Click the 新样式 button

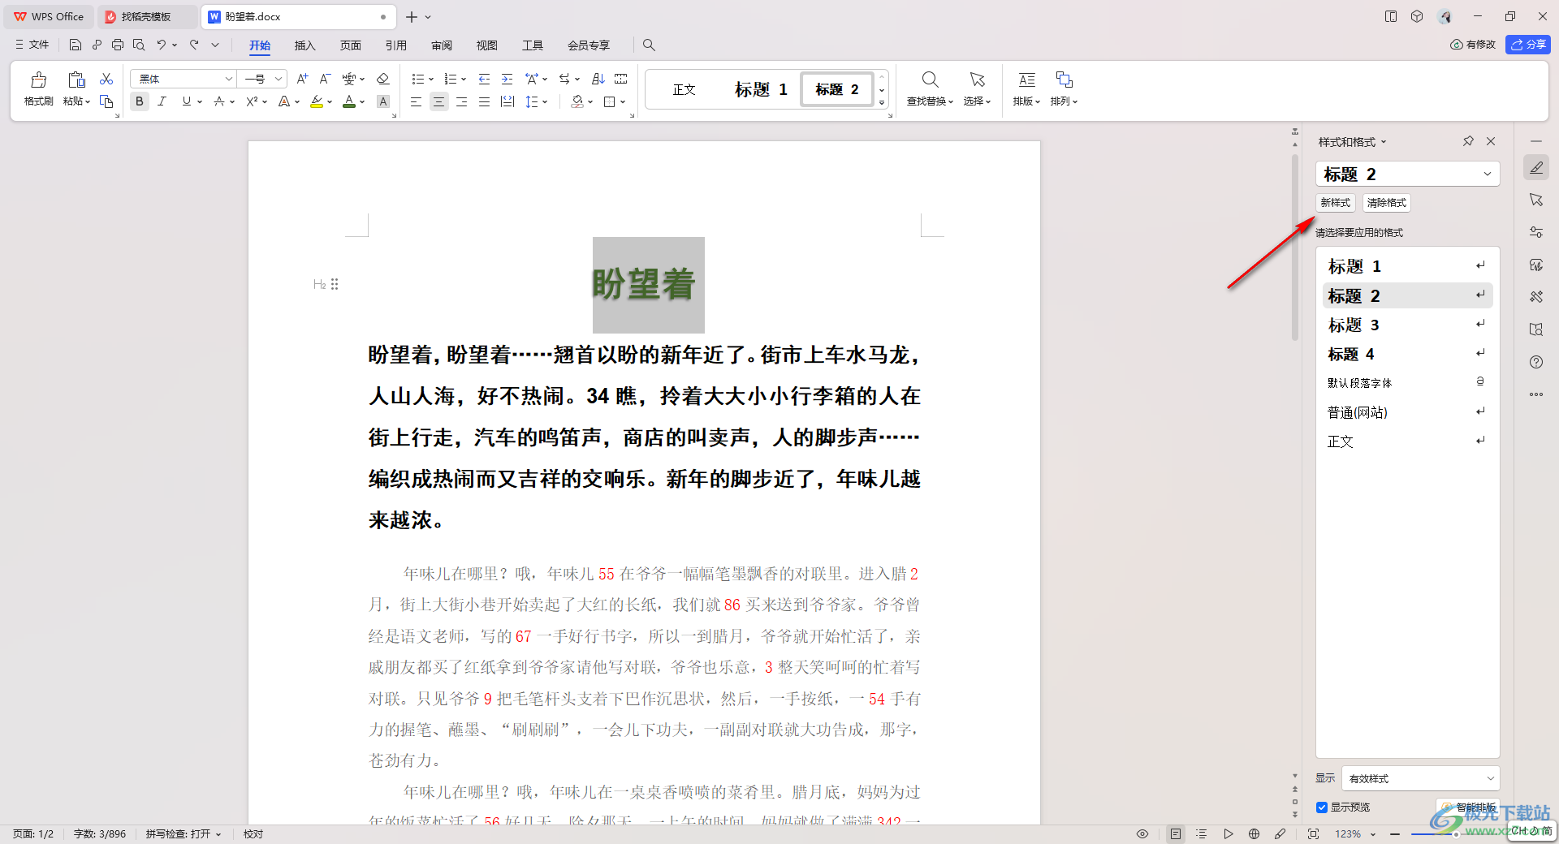pyautogui.click(x=1336, y=203)
